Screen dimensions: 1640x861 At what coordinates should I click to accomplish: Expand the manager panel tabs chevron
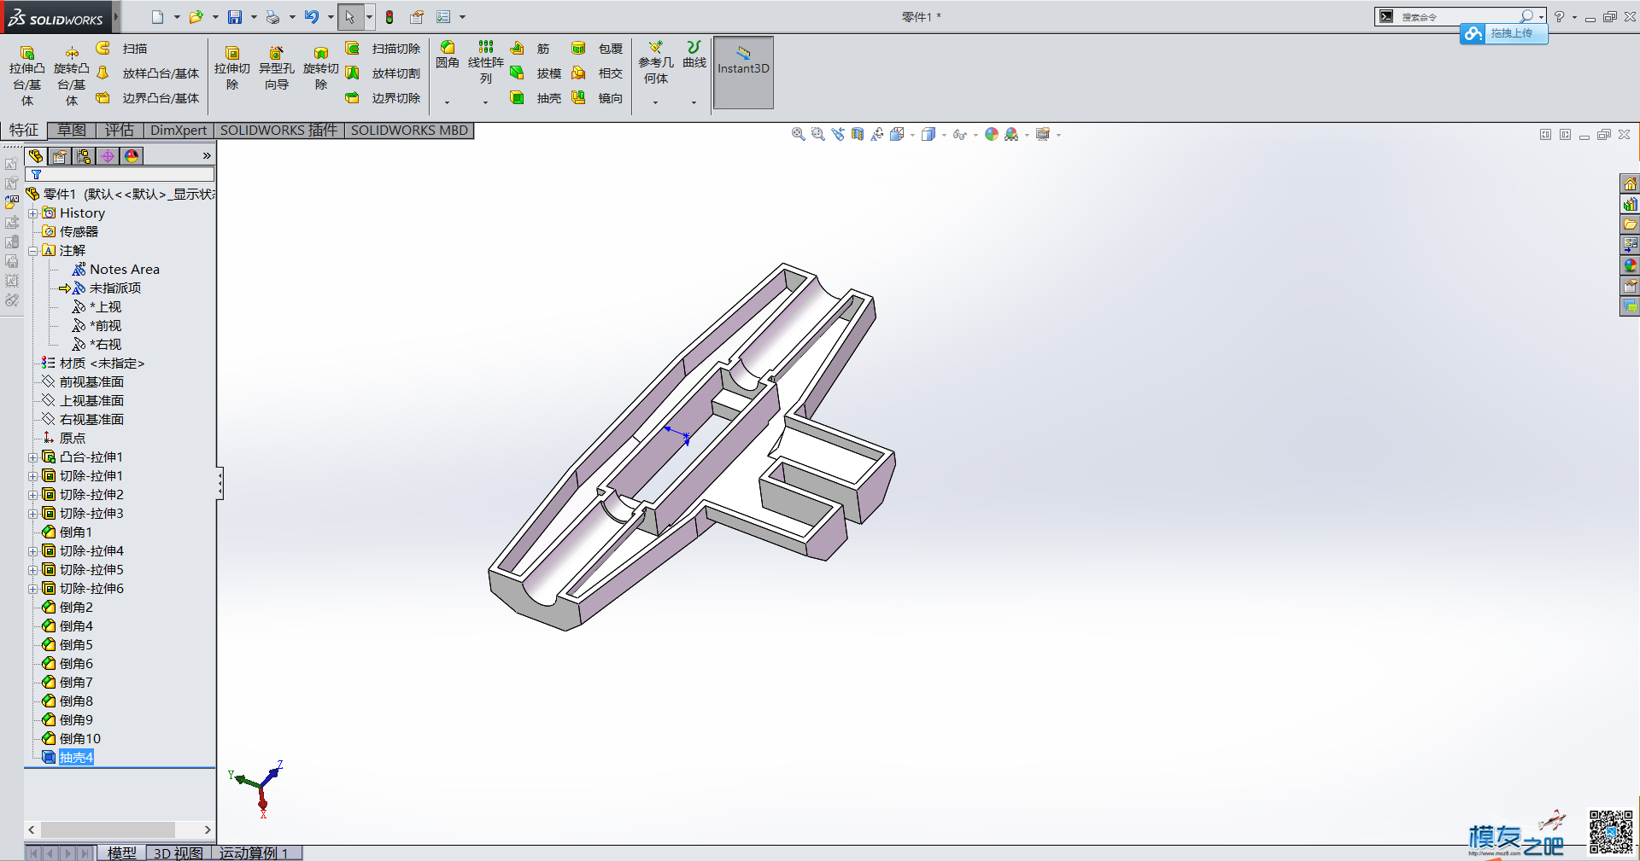[x=207, y=155]
